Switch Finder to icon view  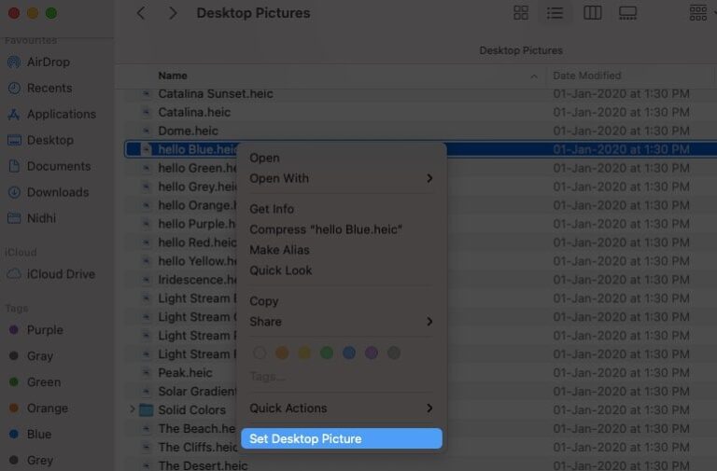(521, 13)
